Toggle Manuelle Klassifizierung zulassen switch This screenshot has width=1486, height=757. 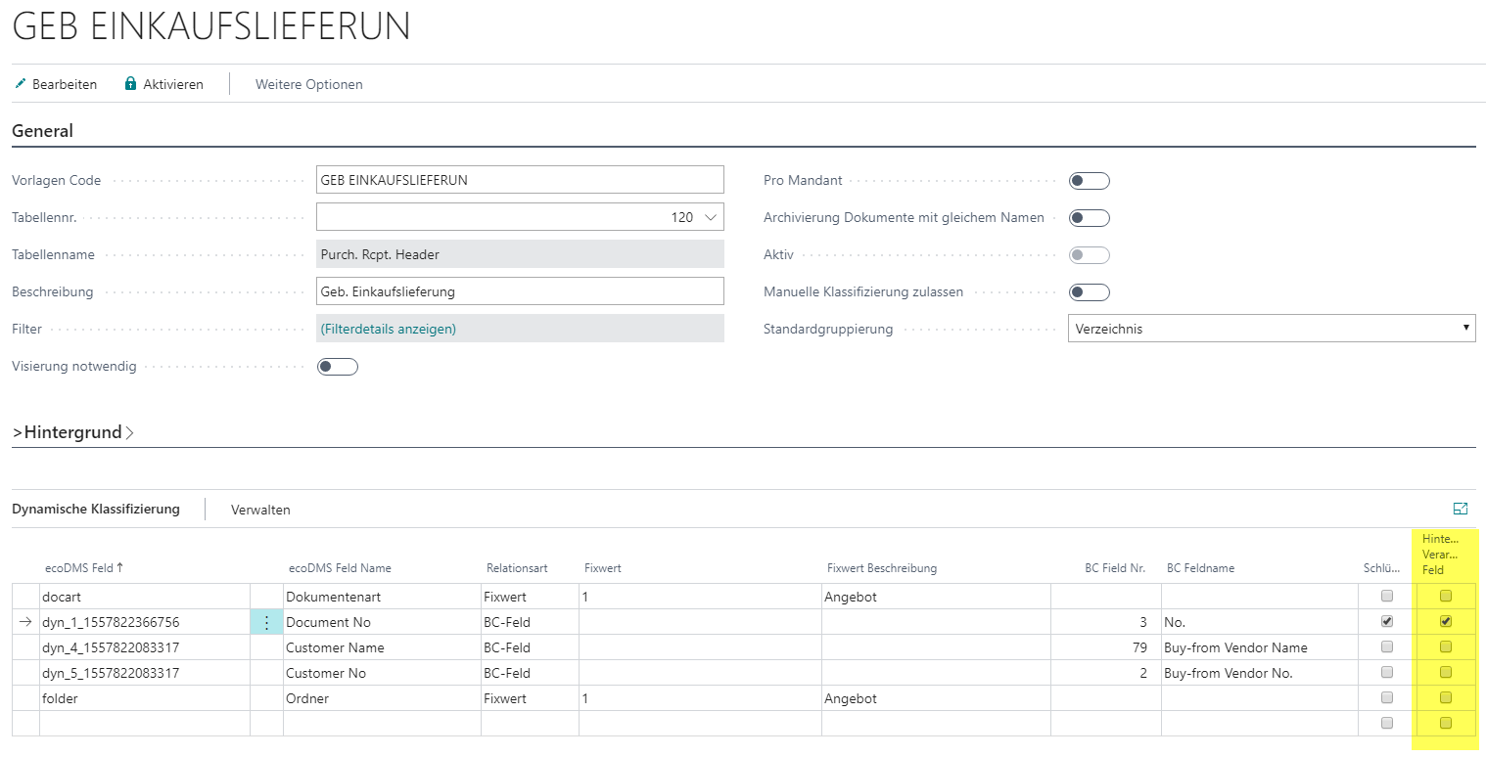click(1089, 292)
